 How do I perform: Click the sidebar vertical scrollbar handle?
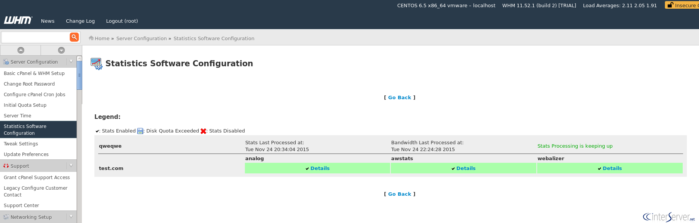[x=79, y=75]
